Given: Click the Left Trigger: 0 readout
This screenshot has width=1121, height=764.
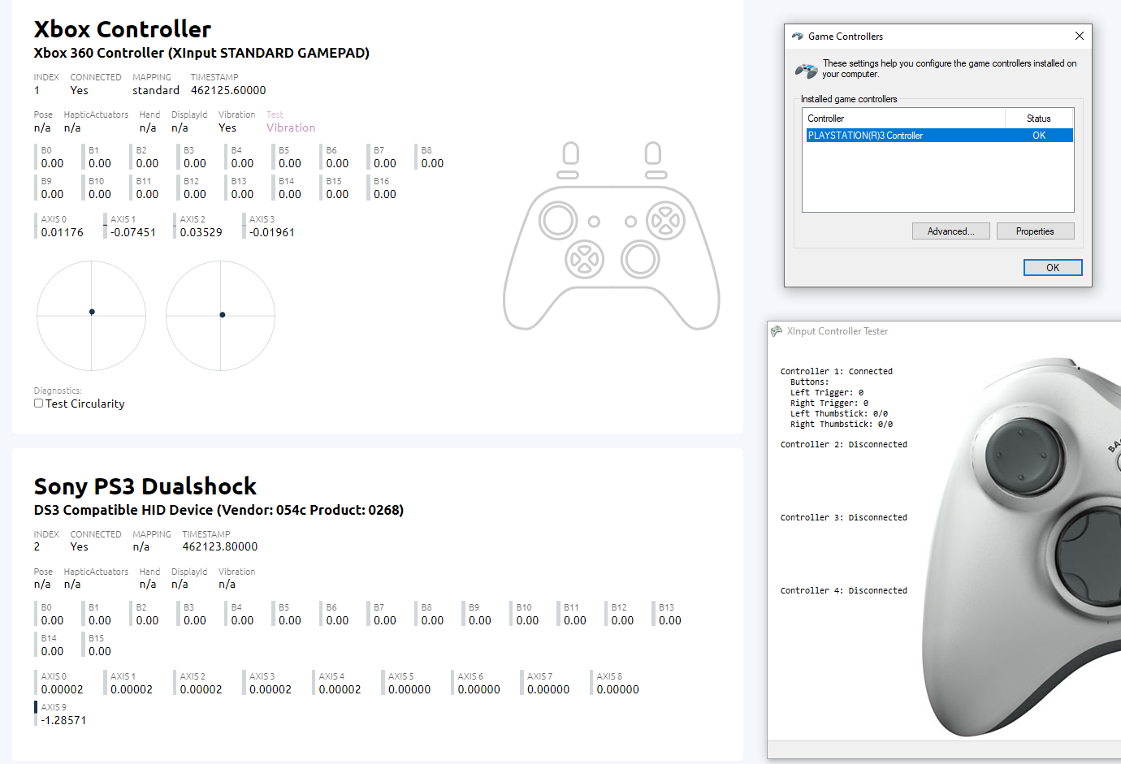Looking at the screenshot, I should pos(827,392).
